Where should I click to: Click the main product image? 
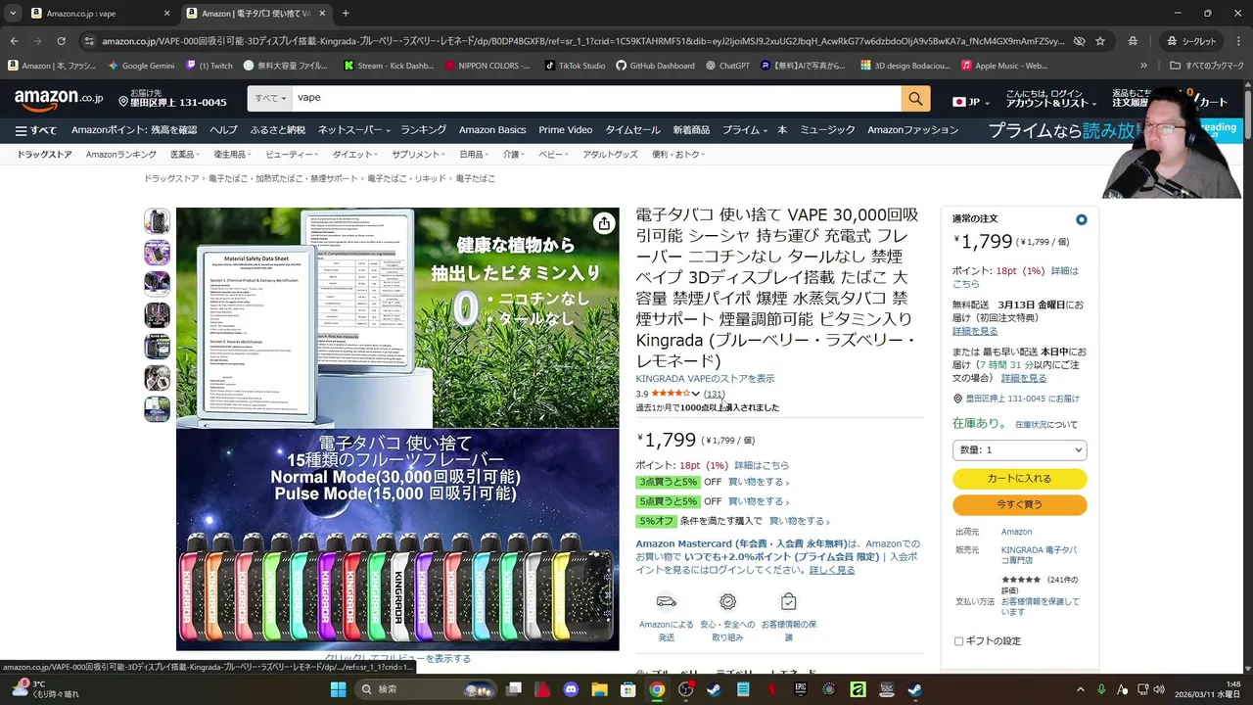(x=397, y=429)
